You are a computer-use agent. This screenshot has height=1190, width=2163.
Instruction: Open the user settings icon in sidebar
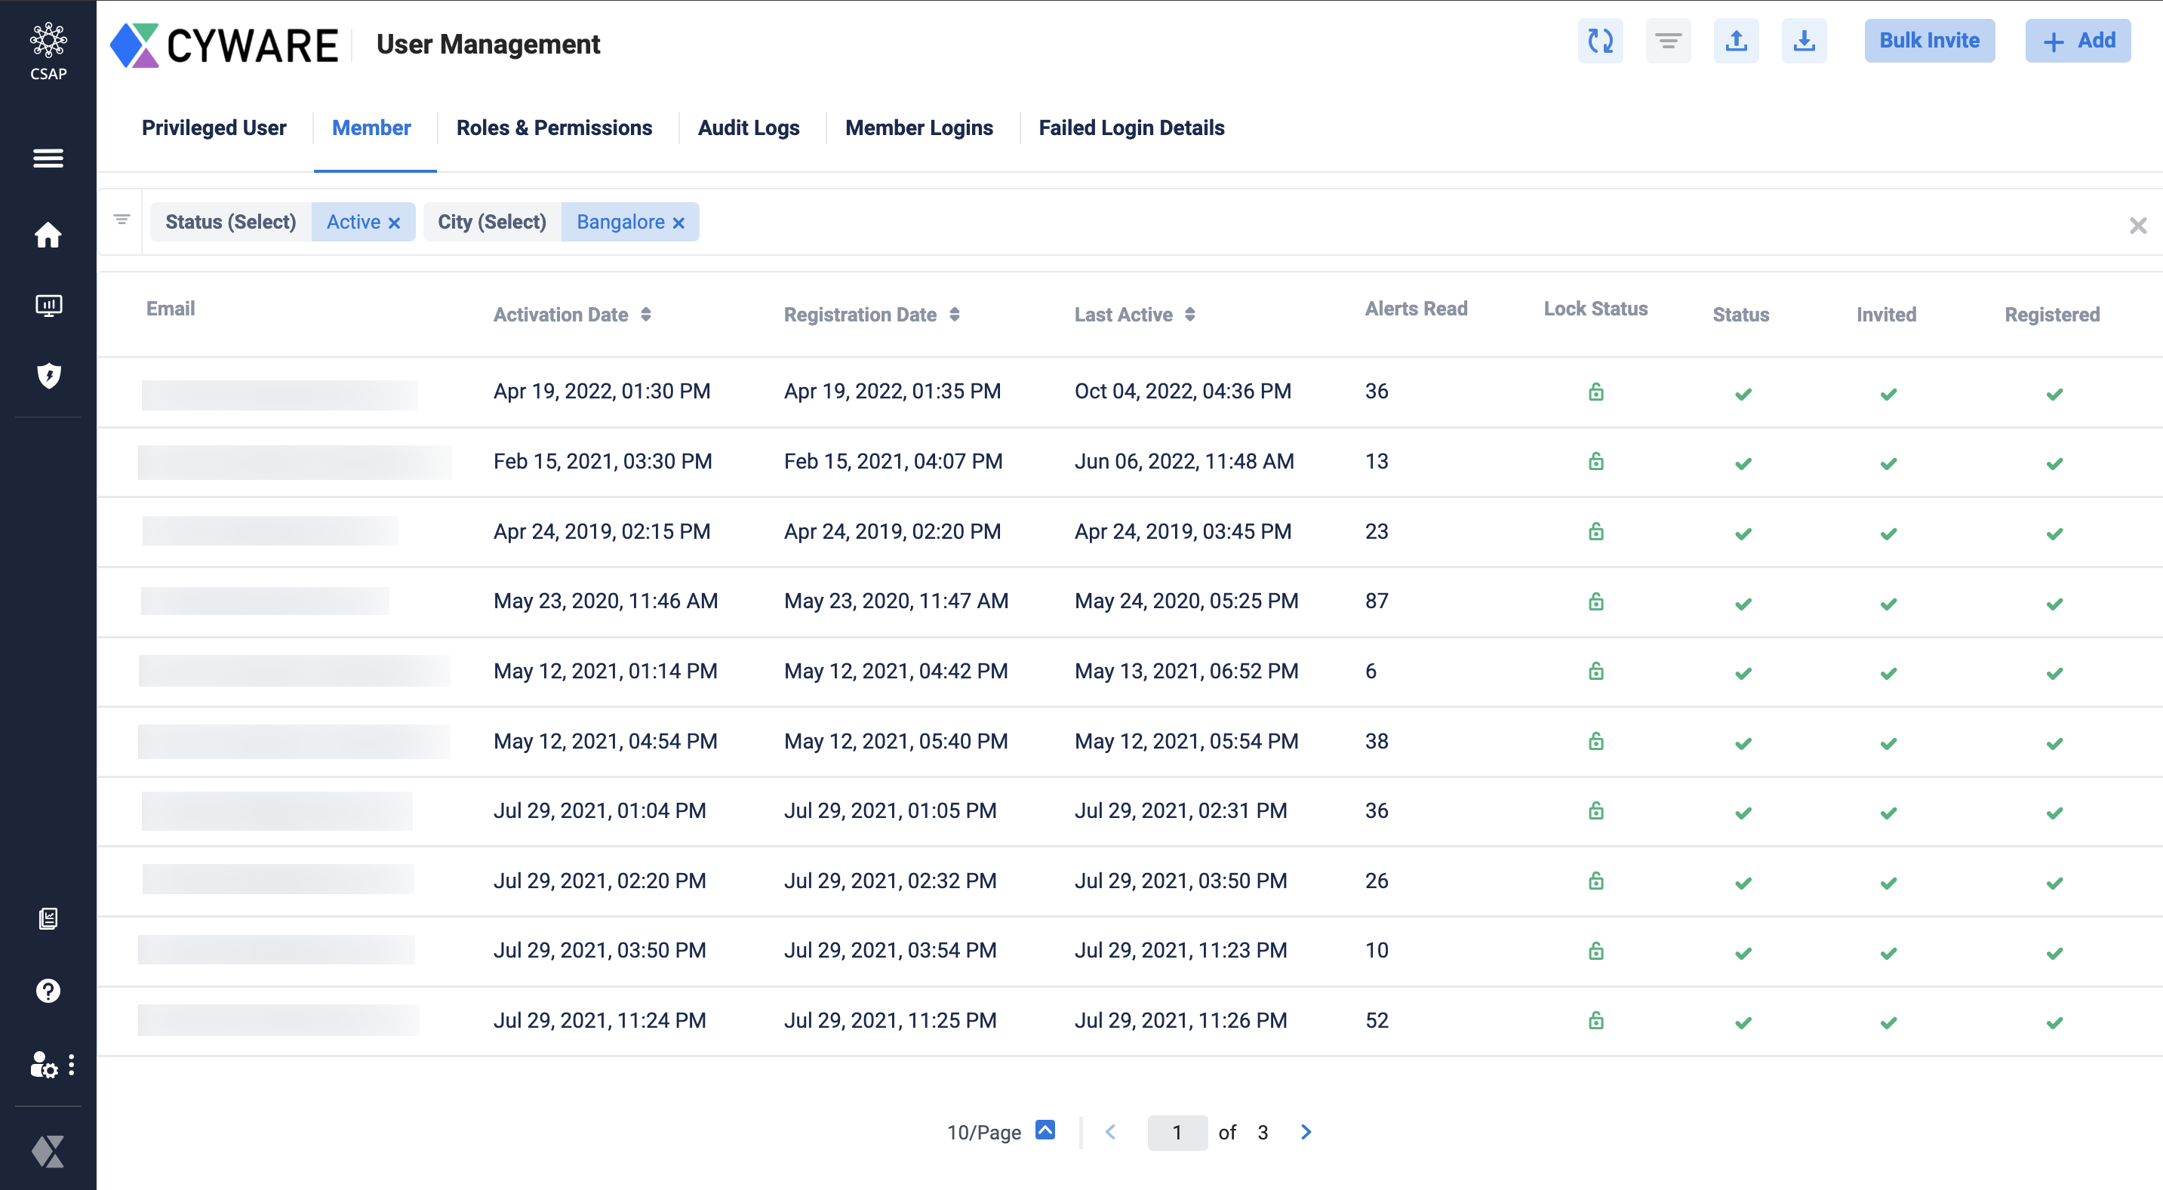coord(44,1065)
